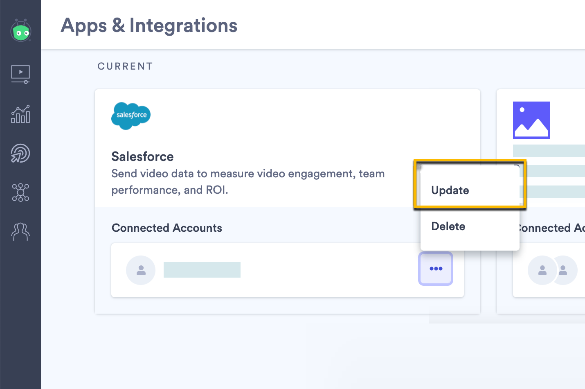The width and height of the screenshot is (585, 389).
Task: Click the Salesforce connected account avatar
Action: pyautogui.click(x=141, y=270)
